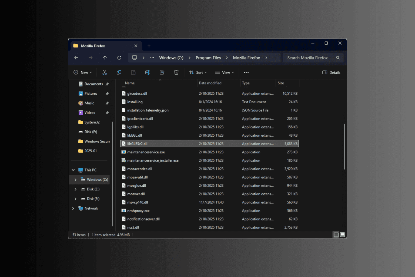Open Documents in quick access

pos(93,84)
